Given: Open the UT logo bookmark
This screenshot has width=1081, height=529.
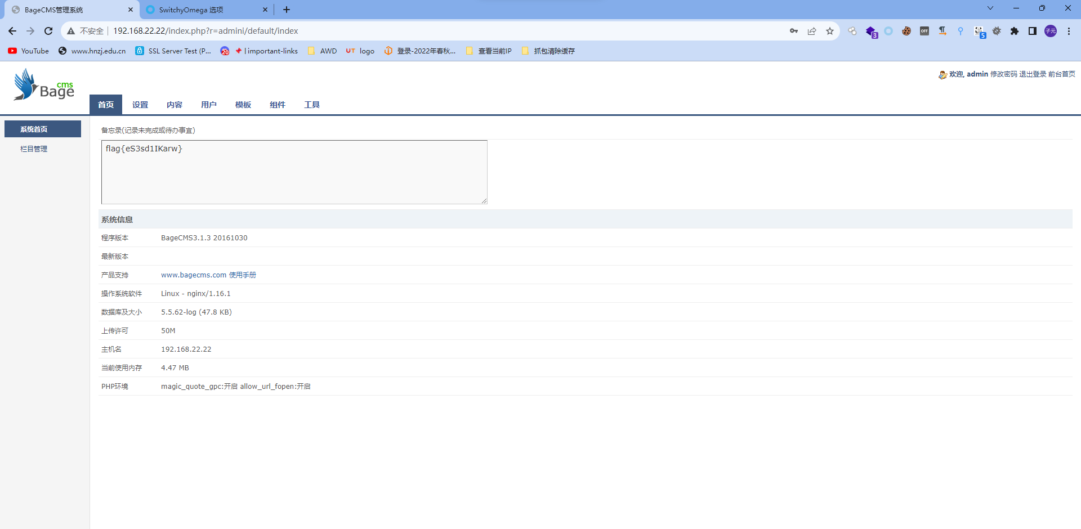Looking at the screenshot, I should (360, 51).
